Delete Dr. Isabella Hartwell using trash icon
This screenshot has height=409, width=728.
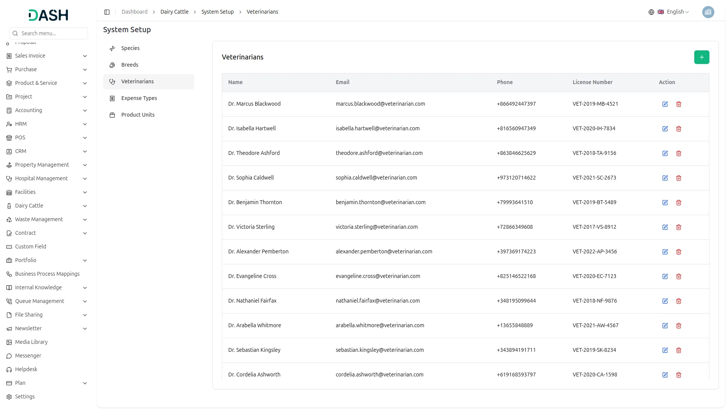[x=679, y=129]
